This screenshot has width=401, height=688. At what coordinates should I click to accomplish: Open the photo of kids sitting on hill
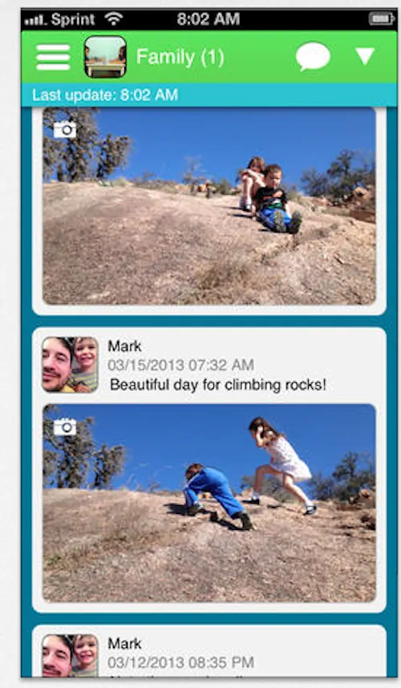pos(209,206)
